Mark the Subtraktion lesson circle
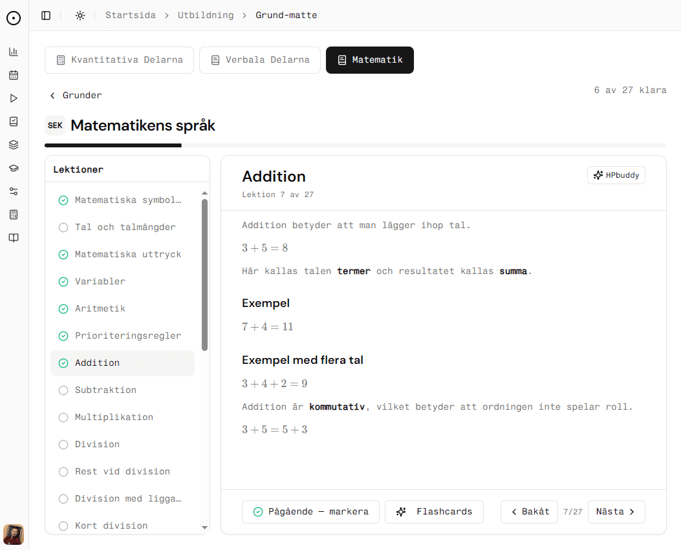The height and width of the screenshot is (550, 681). coord(63,390)
